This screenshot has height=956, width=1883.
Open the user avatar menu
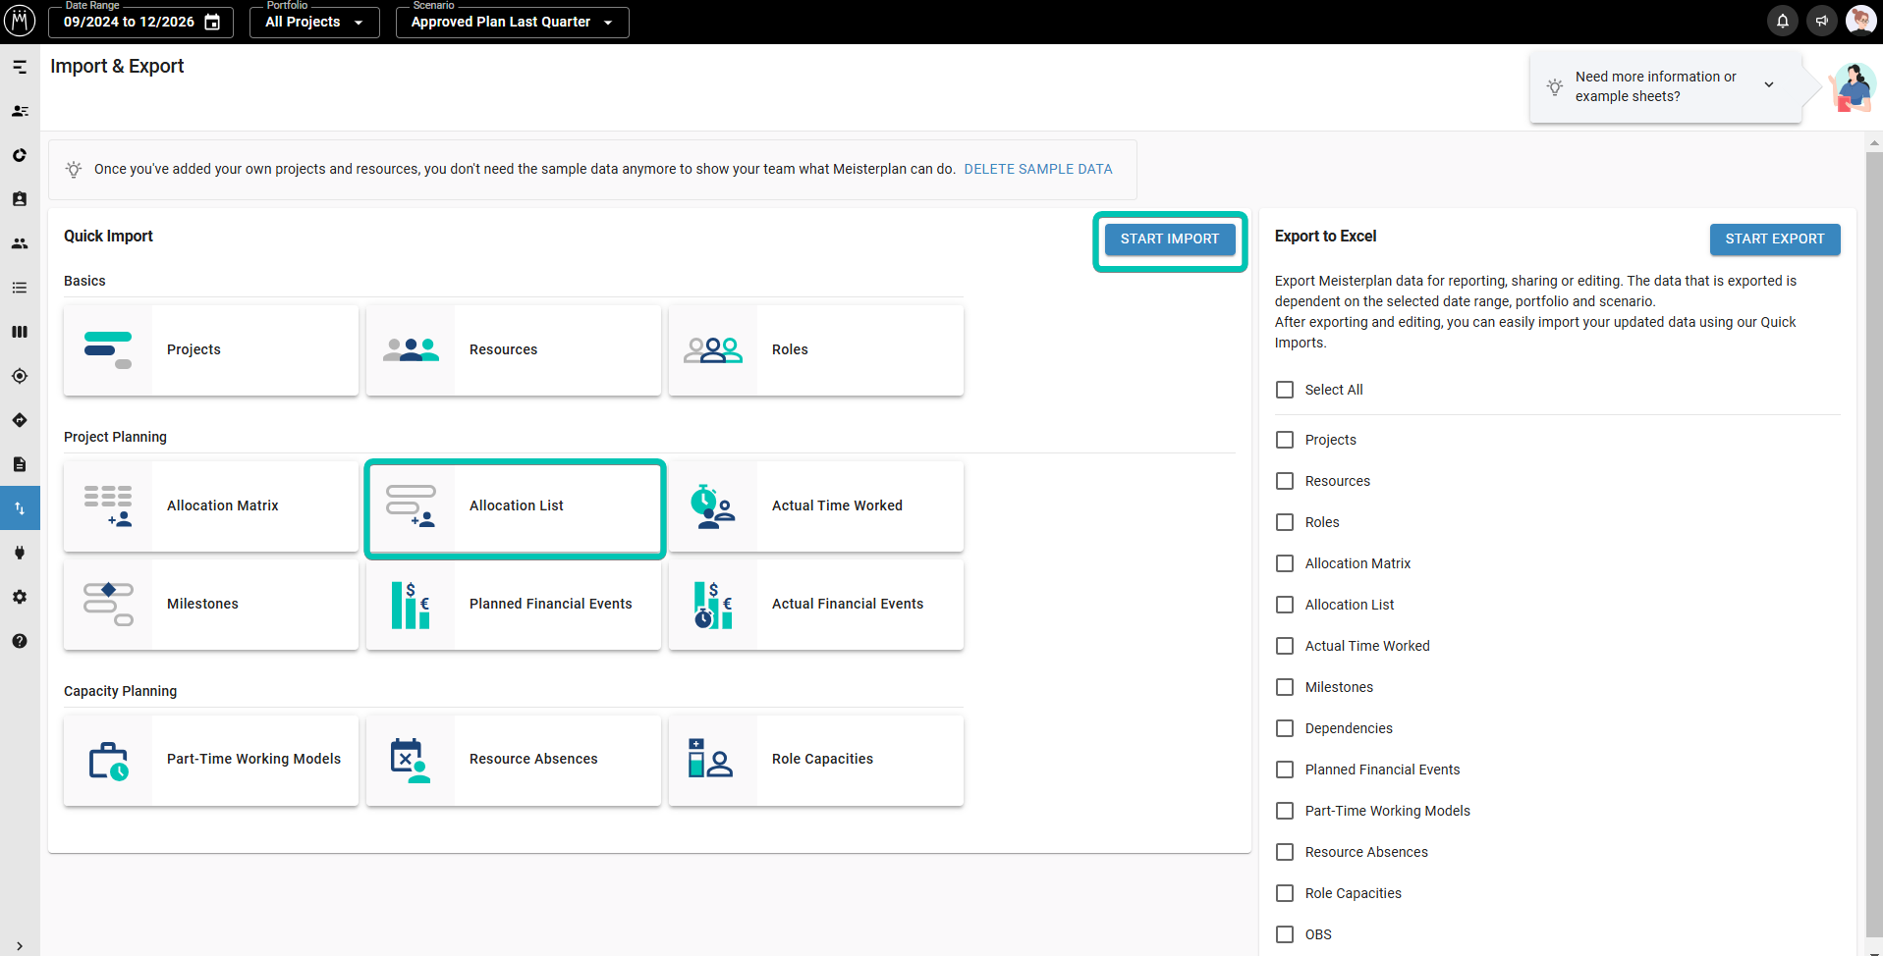(1861, 21)
